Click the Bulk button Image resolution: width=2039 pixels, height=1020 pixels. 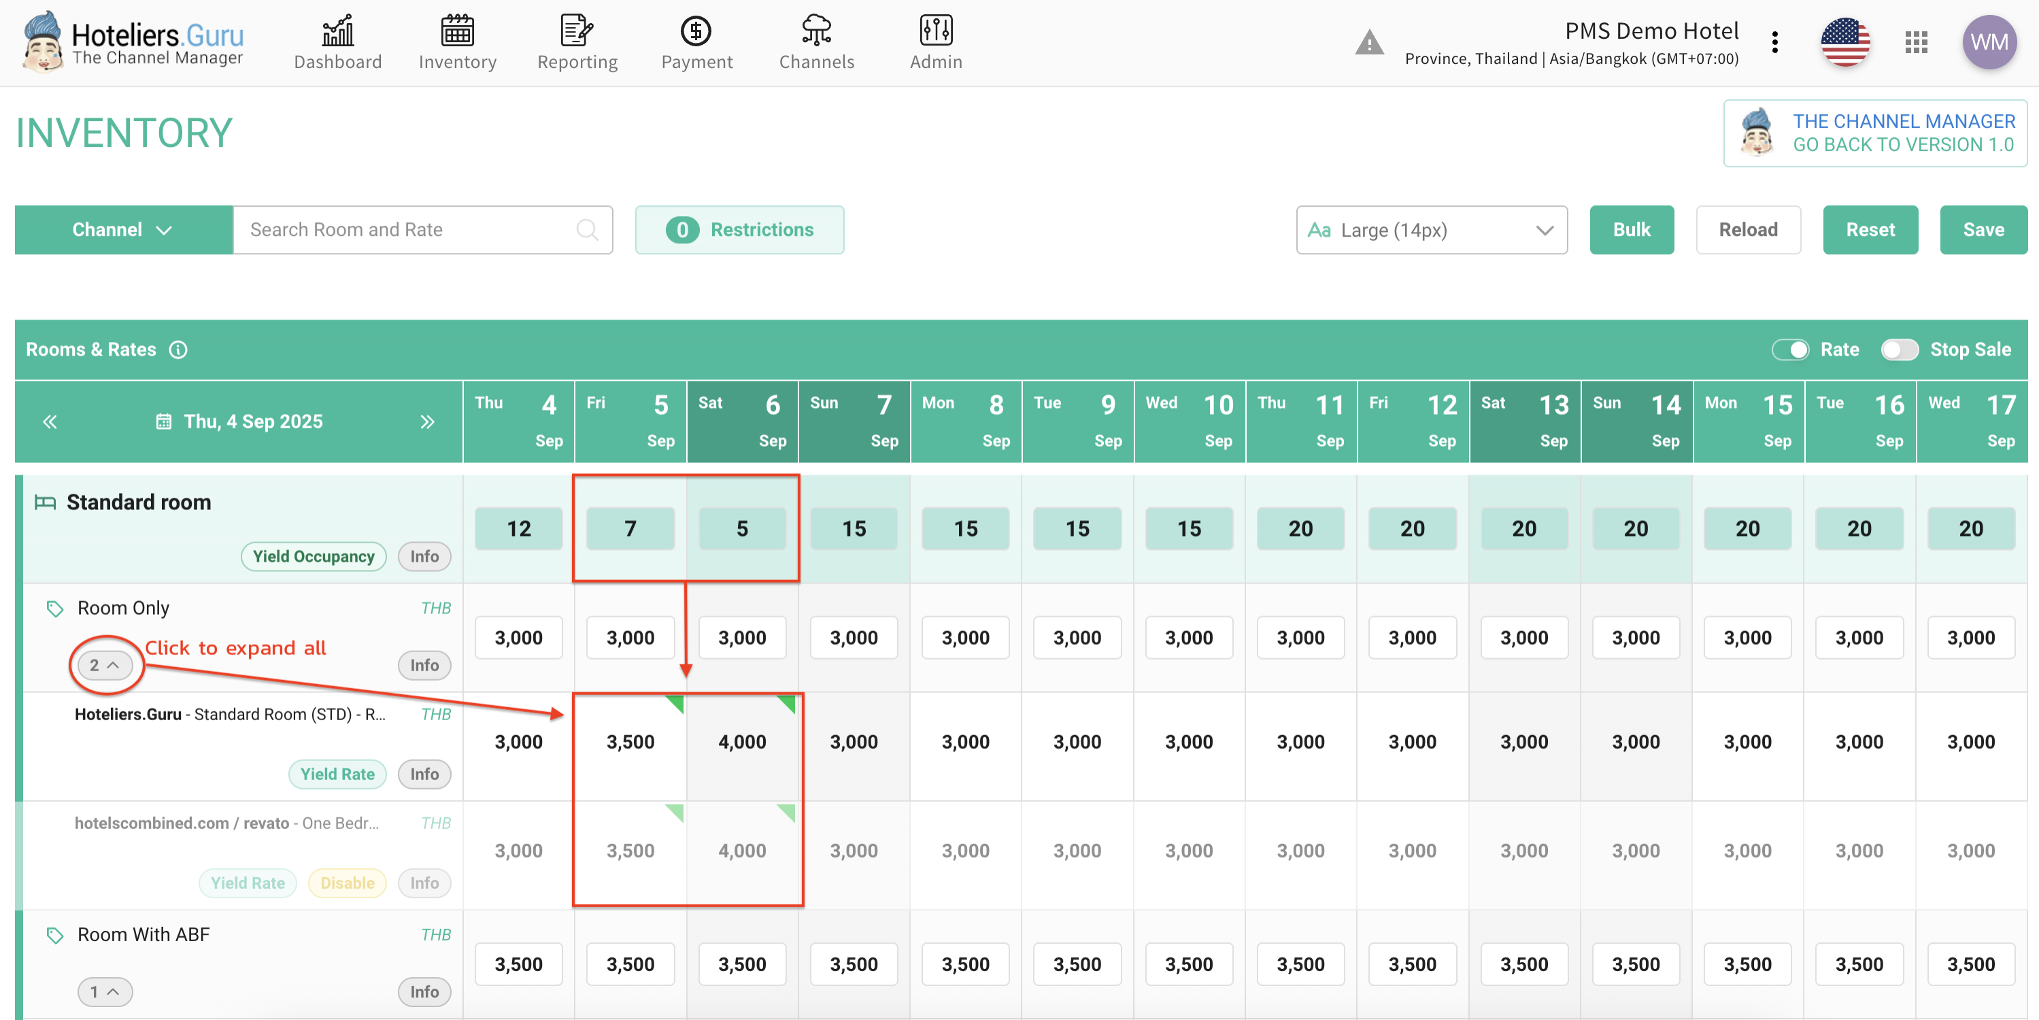[x=1632, y=231]
